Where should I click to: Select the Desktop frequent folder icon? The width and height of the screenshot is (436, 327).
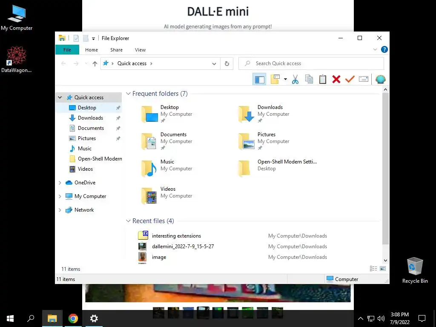pyautogui.click(x=149, y=114)
